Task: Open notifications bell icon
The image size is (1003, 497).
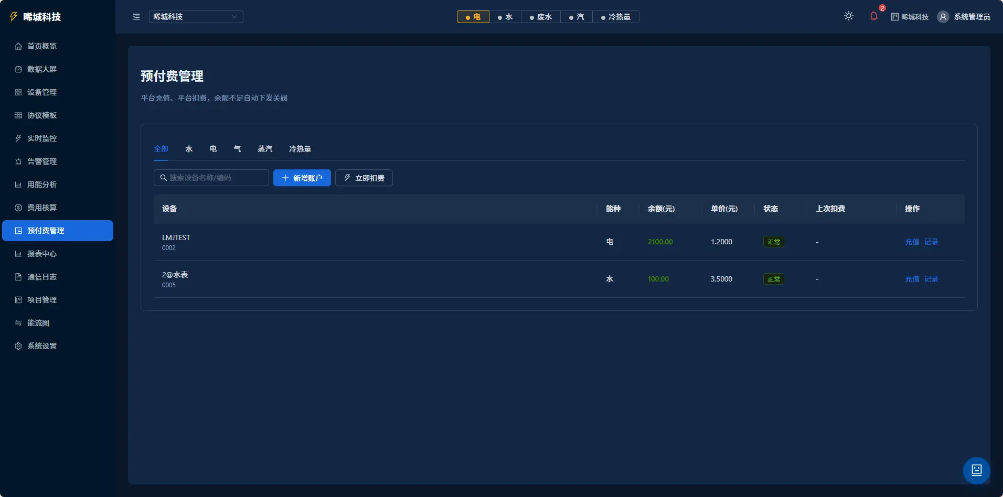Action: tap(874, 16)
